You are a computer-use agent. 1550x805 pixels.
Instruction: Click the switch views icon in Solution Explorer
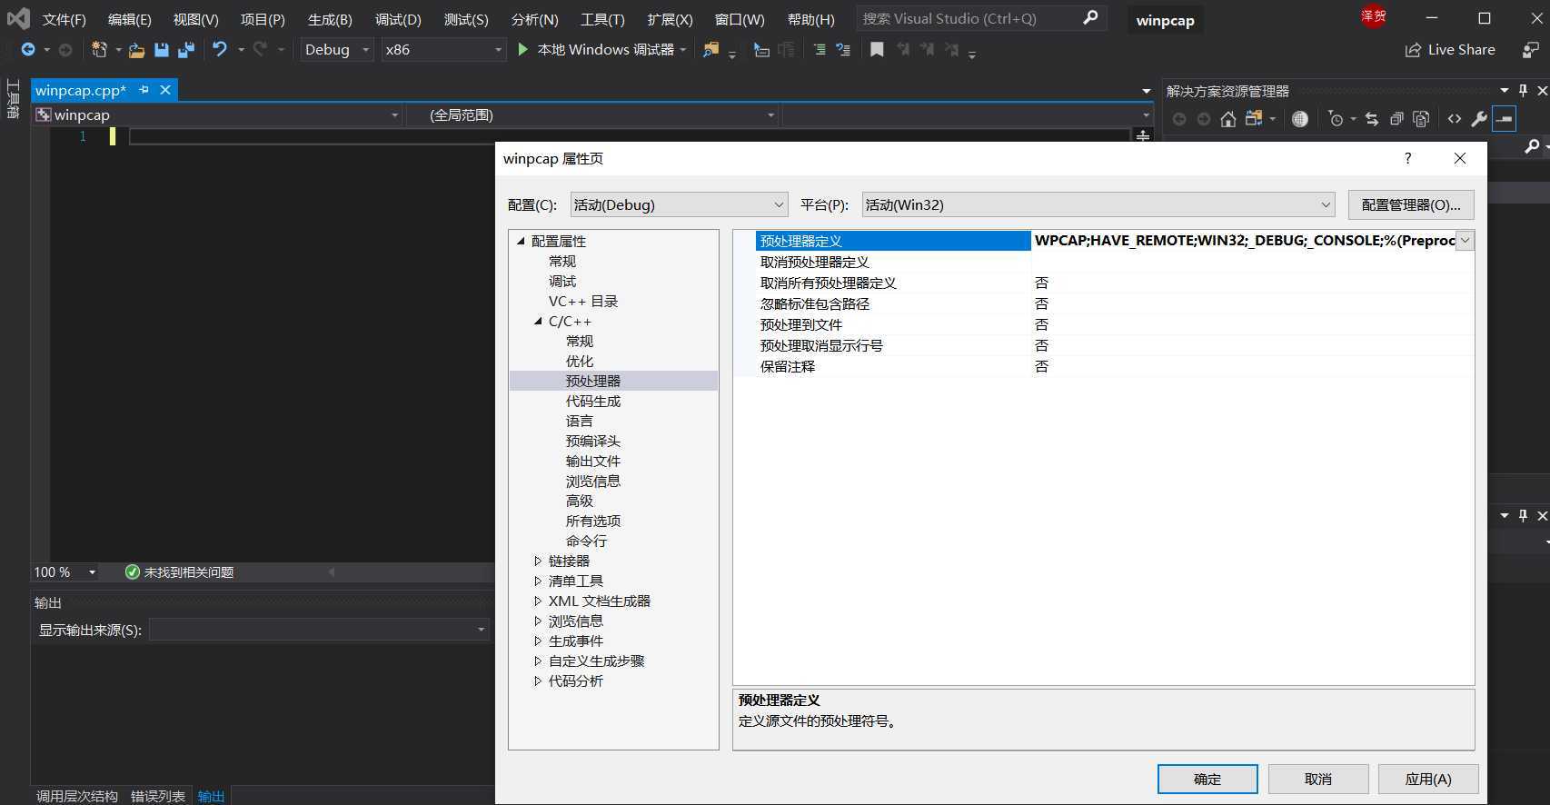point(1254,119)
